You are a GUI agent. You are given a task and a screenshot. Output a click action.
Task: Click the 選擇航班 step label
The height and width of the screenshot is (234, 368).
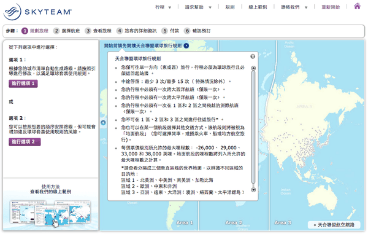71,31
